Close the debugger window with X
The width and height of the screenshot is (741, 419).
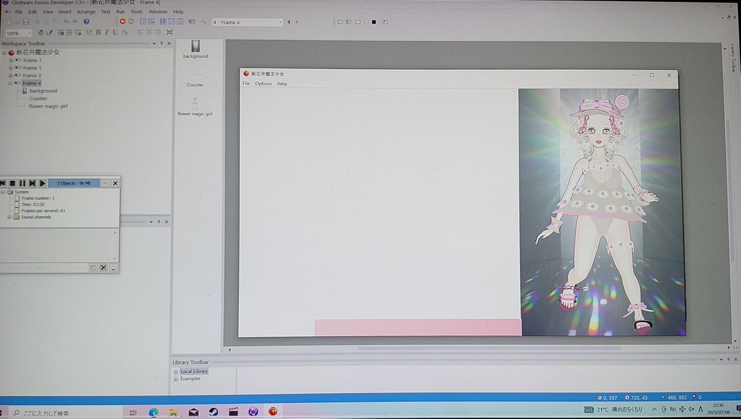115,183
